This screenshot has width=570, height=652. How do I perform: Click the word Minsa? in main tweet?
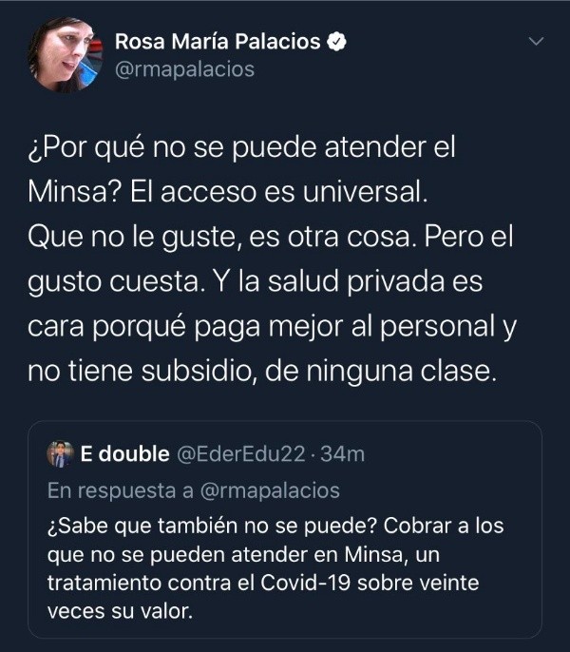75,192
